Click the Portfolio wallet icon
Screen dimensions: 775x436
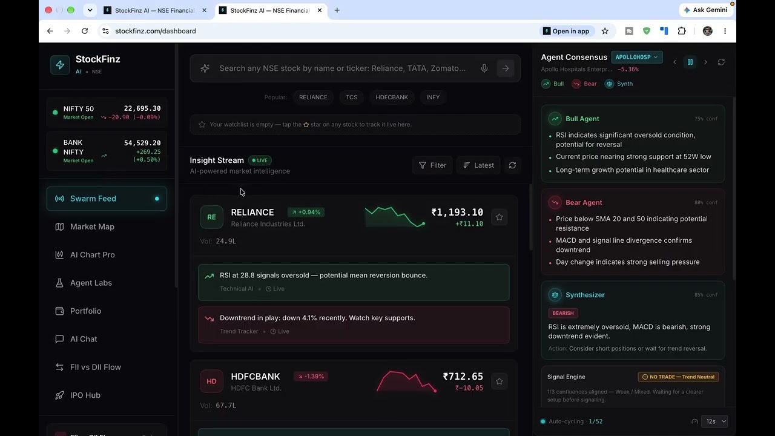click(59, 311)
